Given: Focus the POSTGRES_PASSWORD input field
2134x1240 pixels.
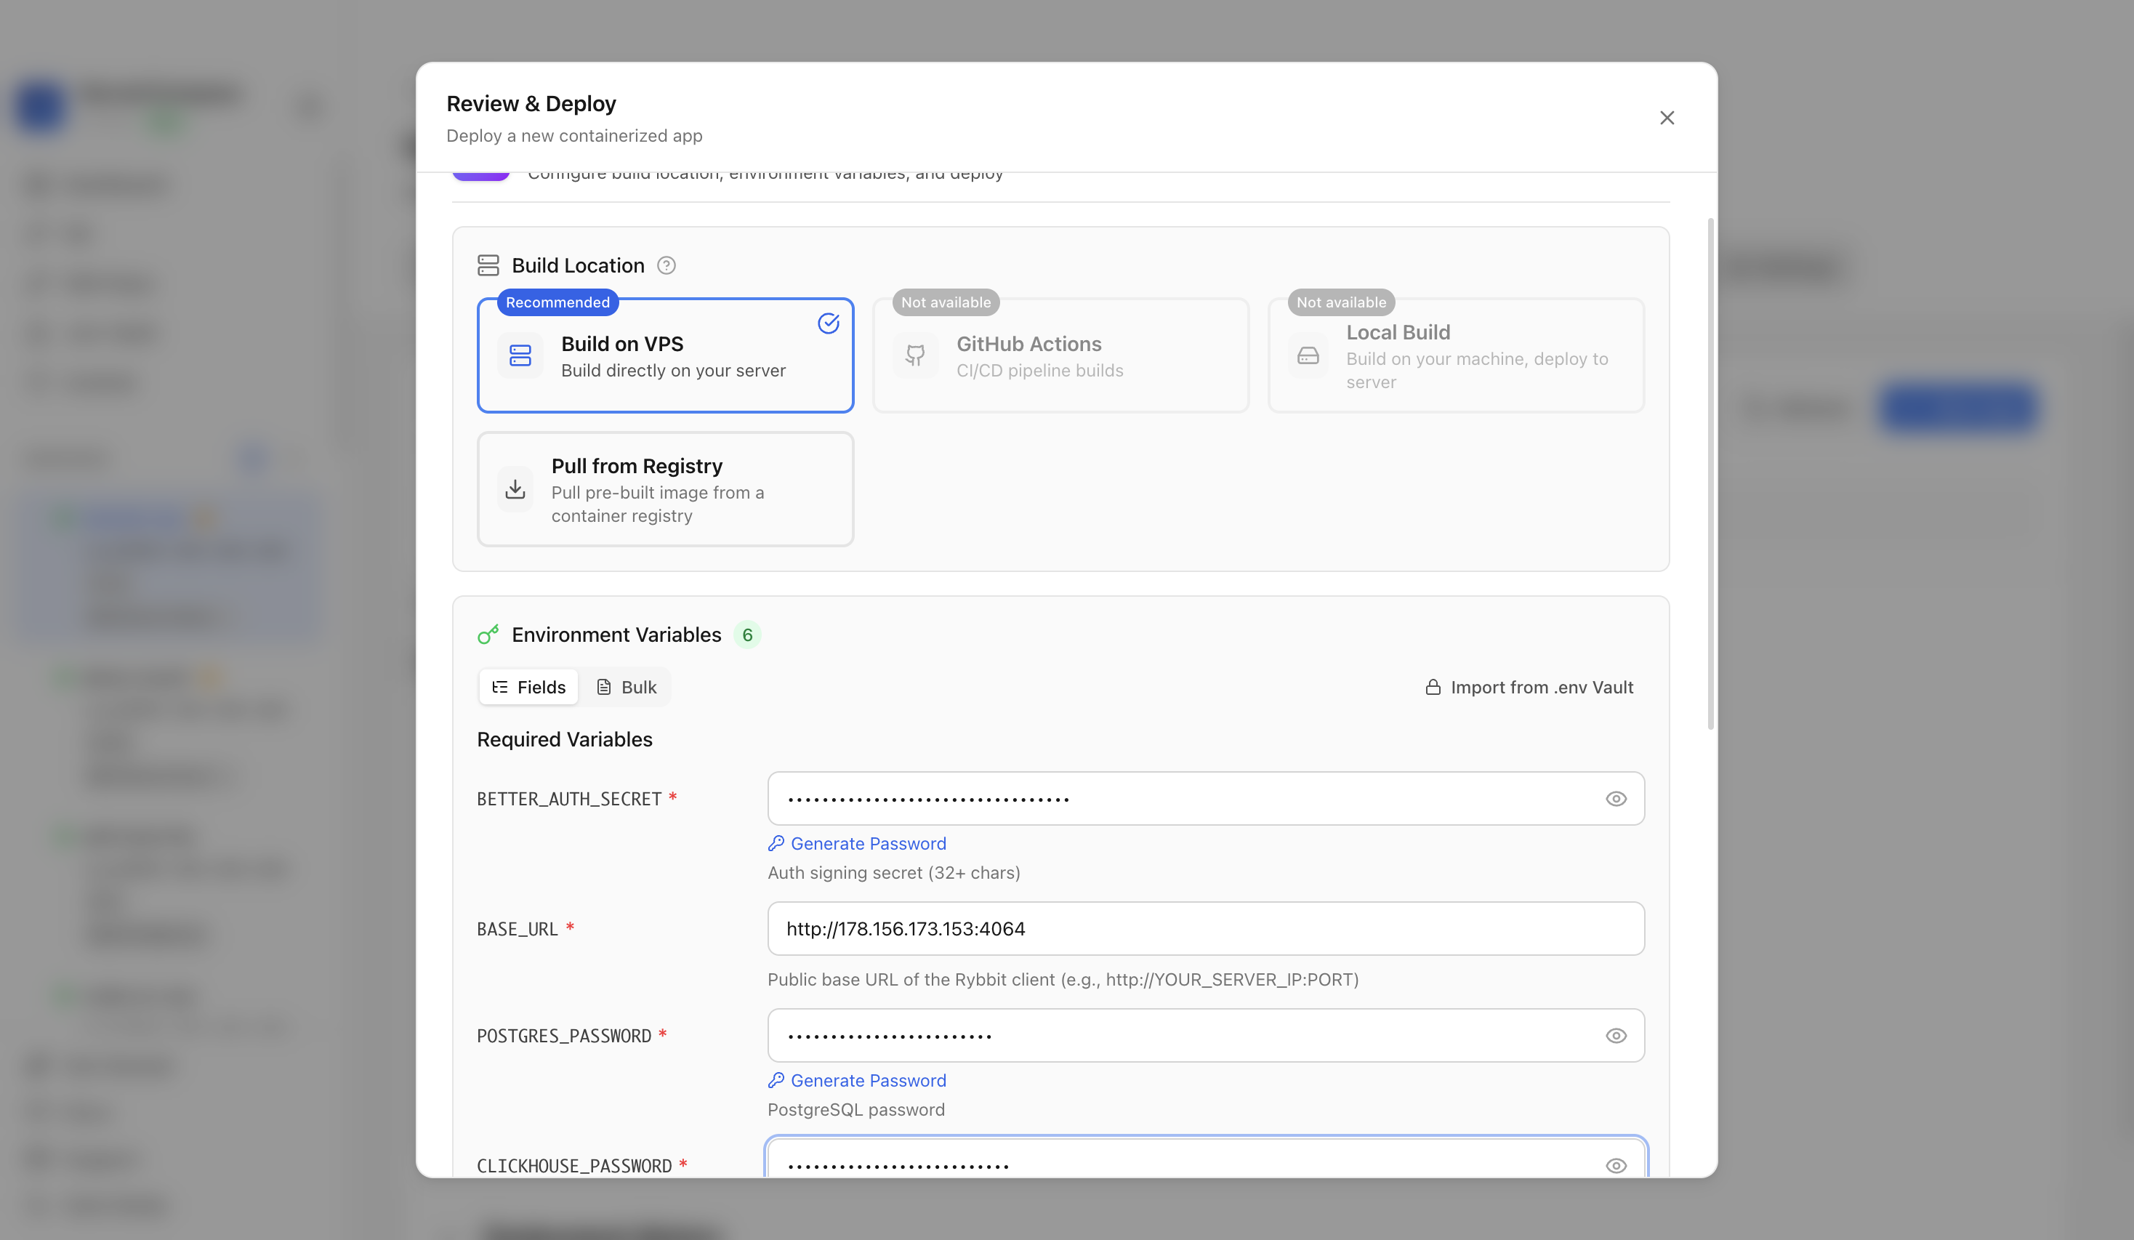Looking at the screenshot, I should (x=1206, y=1036).
